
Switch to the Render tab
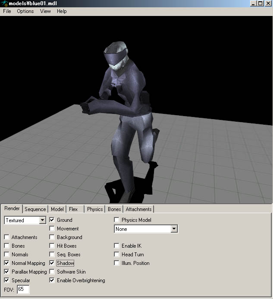pos(12,208)
